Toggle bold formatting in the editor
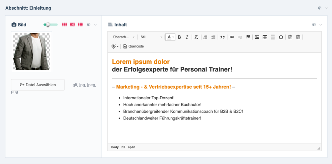 point(179,37)
